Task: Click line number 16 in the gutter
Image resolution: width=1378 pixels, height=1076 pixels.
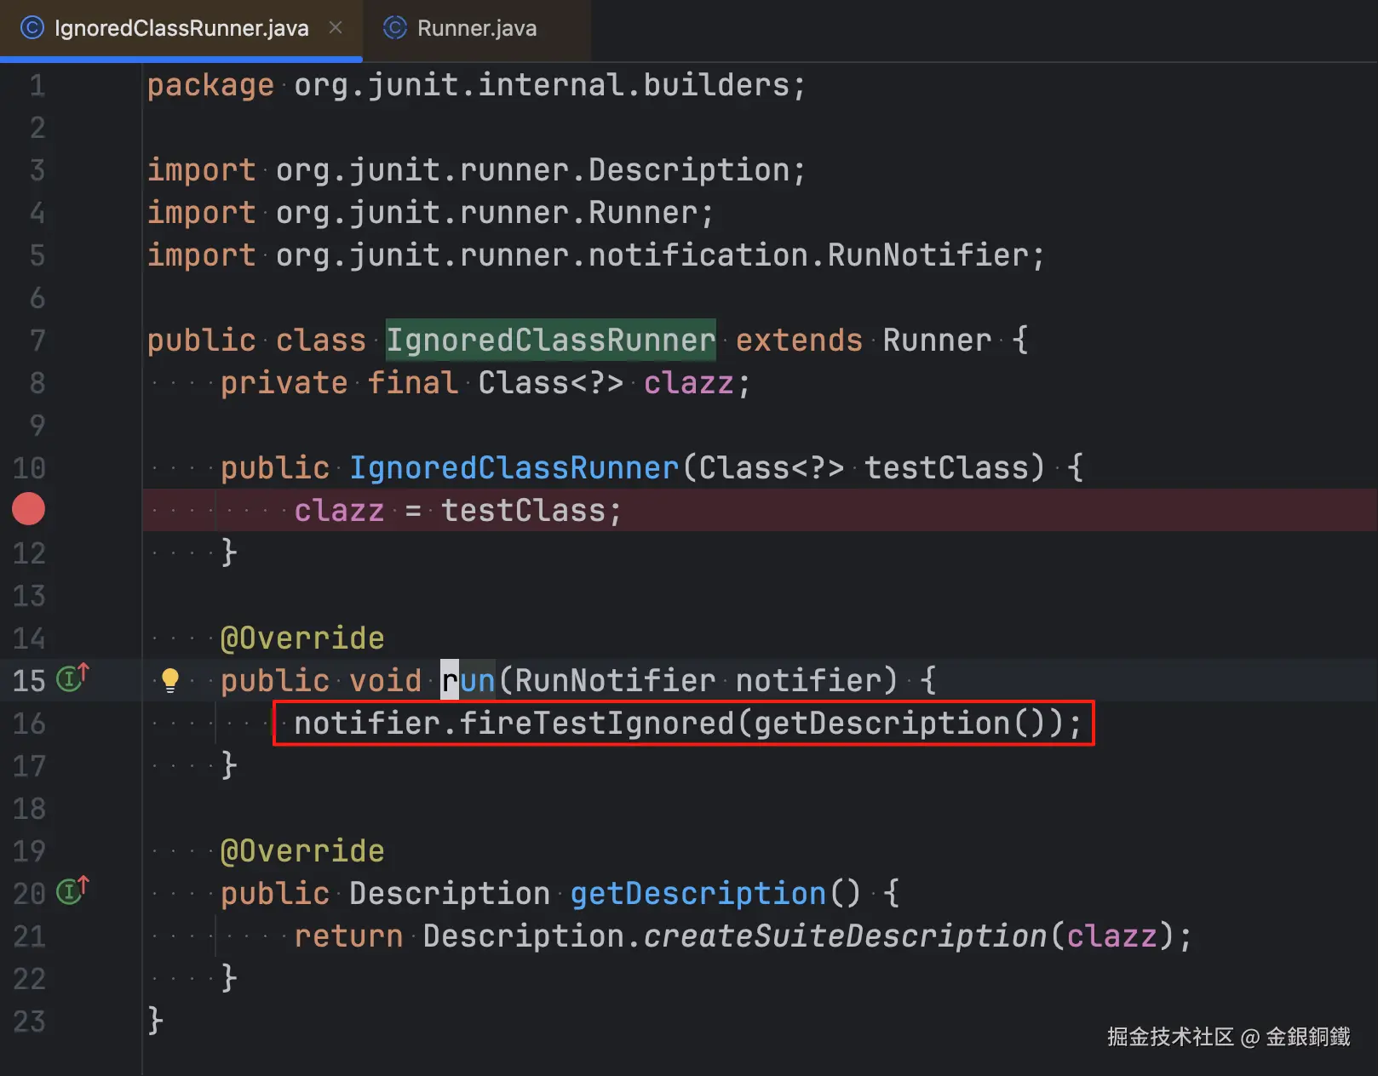Action: click(29, 724)
